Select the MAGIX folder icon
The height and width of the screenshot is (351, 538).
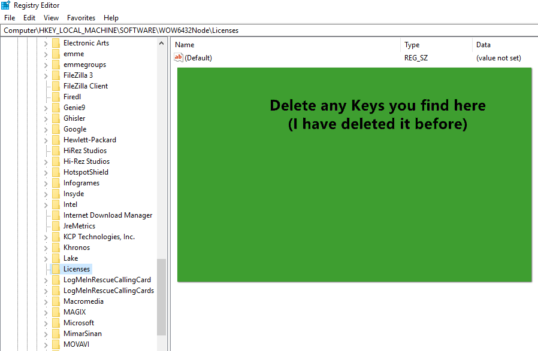(56, 312)
